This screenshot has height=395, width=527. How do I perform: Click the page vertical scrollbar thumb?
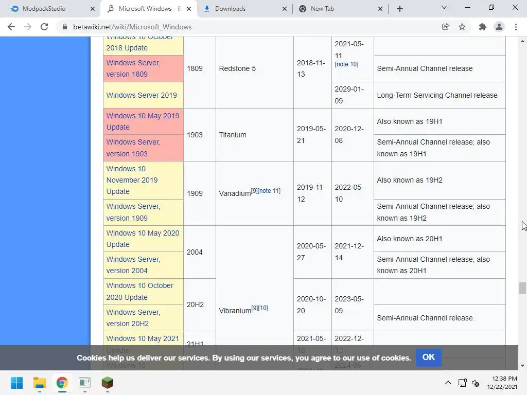pos(522,288)
